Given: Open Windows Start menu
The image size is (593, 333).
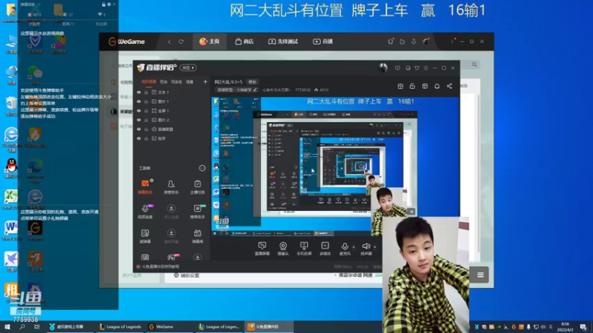Looking at the screenshot, I should tap(7, 327).
